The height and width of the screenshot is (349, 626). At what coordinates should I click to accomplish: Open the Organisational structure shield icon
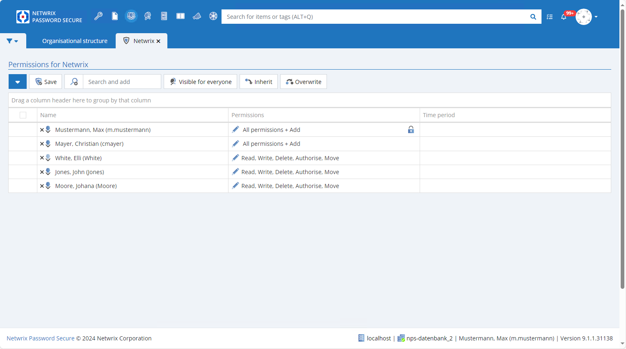tap(131, 16)
